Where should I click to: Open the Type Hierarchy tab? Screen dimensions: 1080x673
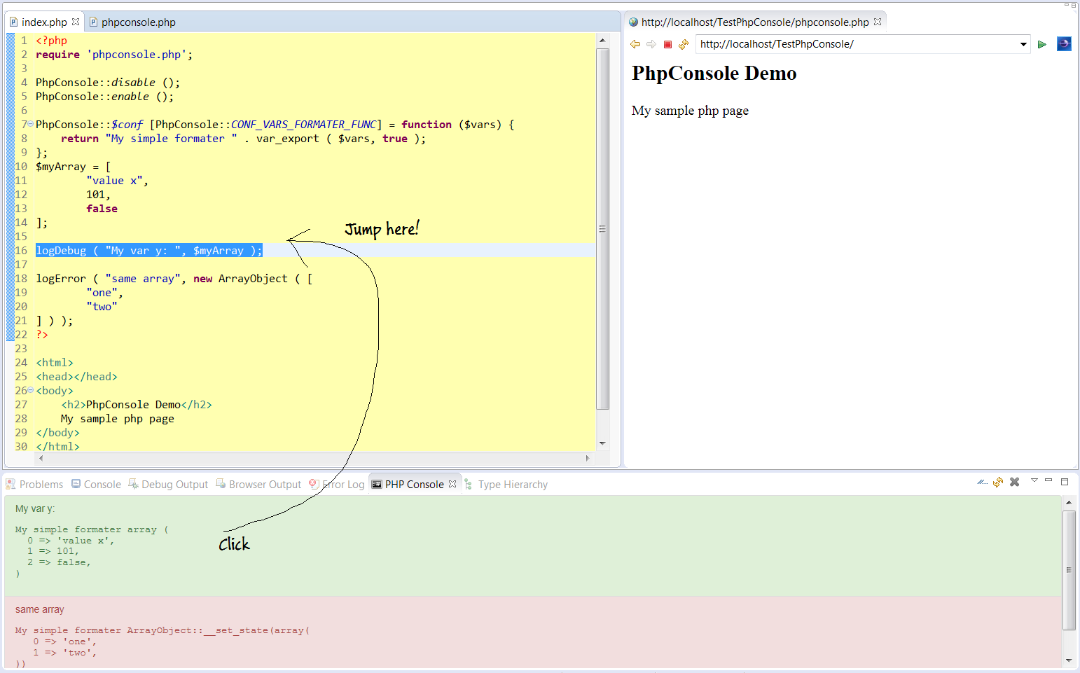[x=506, y=484]
